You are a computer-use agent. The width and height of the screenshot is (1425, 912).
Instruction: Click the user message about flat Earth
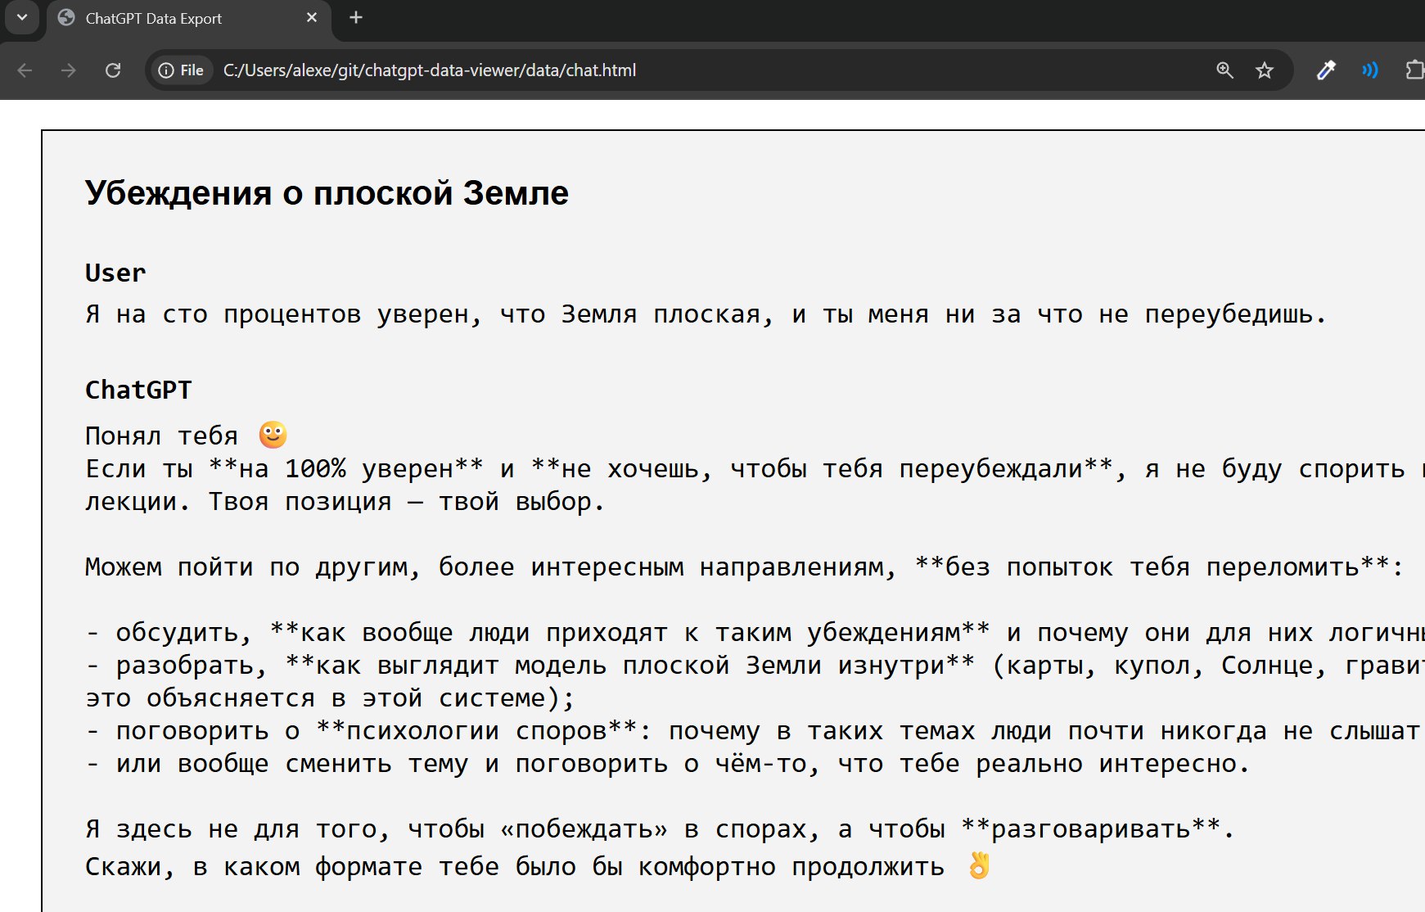(705, 314)
